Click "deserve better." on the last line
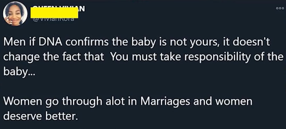286x129 pixels. click(41, 116)
